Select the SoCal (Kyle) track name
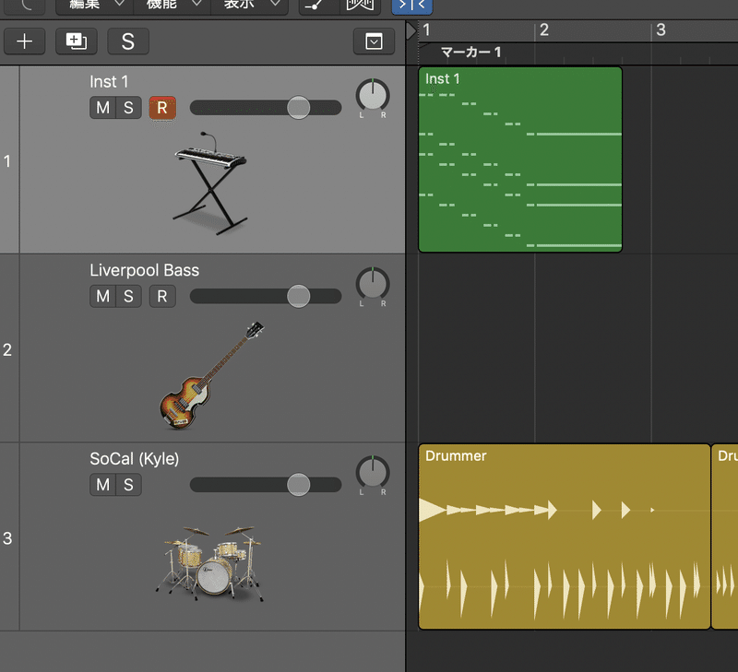 tap(134, 459)
